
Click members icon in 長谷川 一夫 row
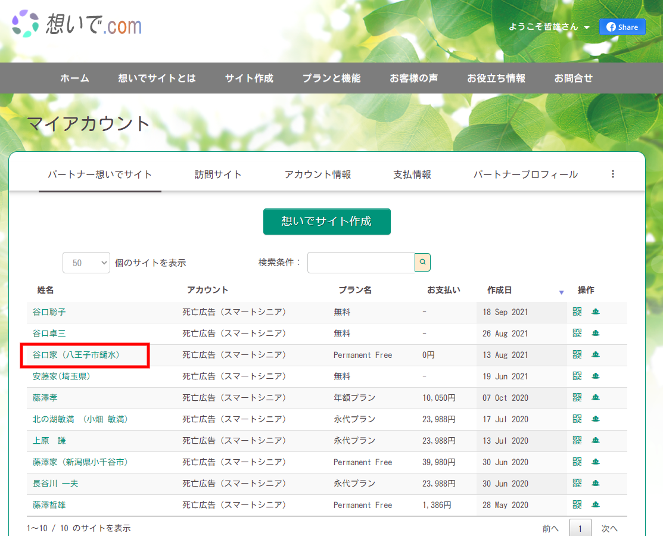[595, 483]
